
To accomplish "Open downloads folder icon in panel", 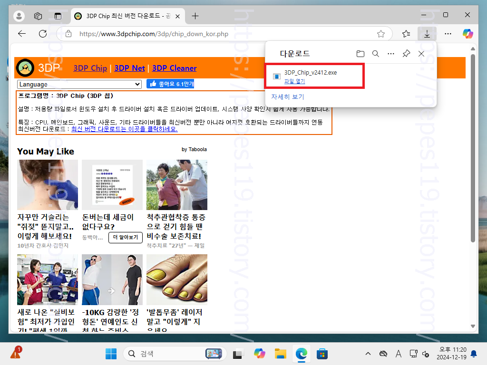I will (360, 54).
